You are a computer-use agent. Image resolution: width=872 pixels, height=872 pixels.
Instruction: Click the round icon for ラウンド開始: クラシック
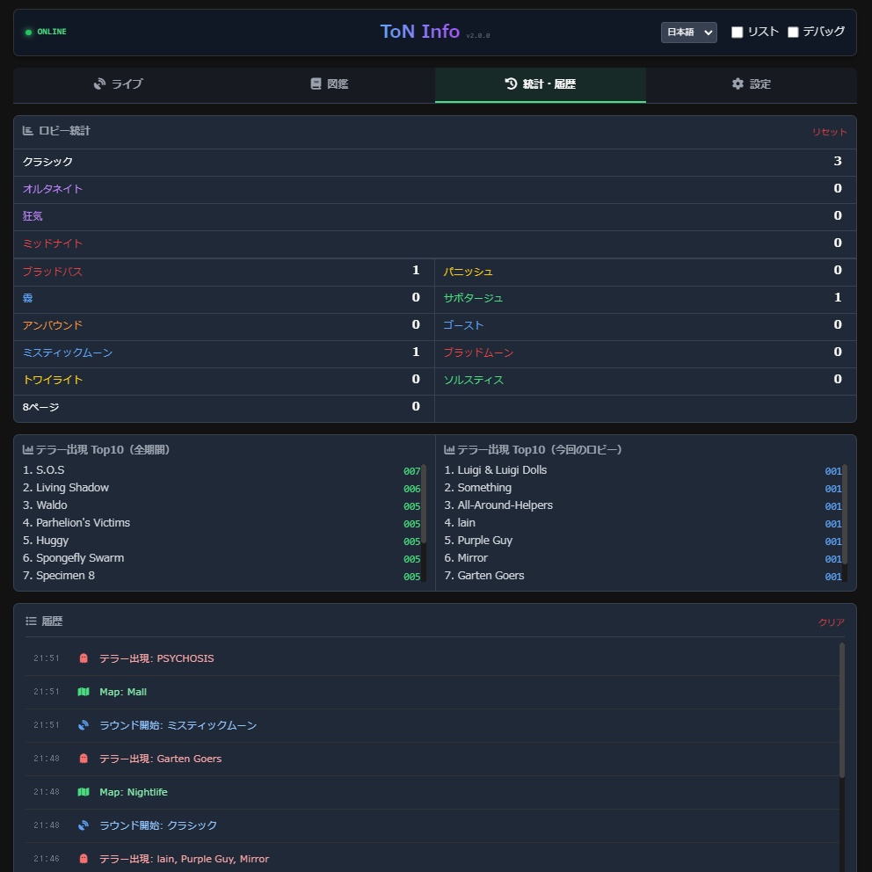[84, 825]
